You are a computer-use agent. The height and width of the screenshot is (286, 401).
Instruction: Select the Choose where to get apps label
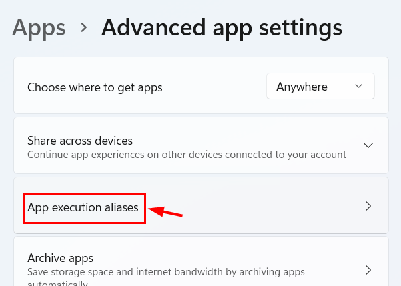pos(95,87)
